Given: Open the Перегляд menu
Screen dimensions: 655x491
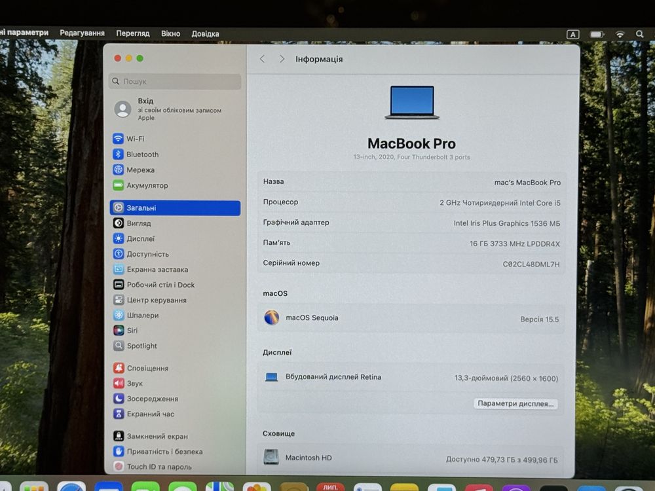Looking at the screenshot, I should pyautogui.click(x=133, y=33).
